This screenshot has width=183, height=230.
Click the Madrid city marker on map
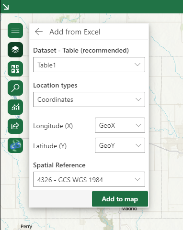click(x=120, y=212)
